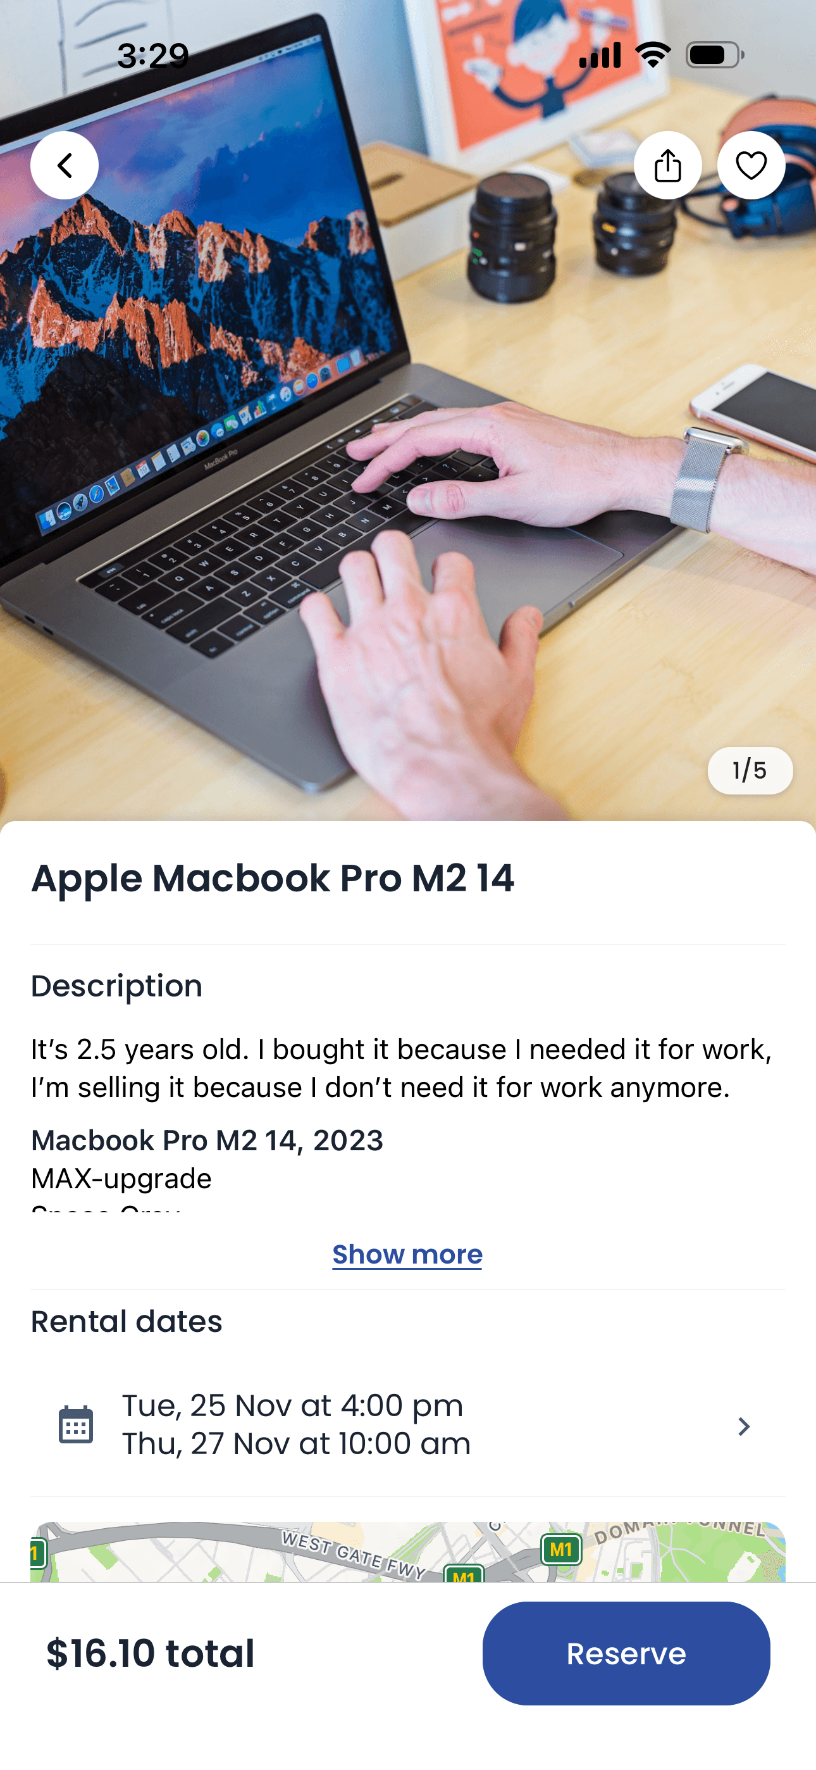Tap the 3:29 status bar clock

tap(153, 55)
